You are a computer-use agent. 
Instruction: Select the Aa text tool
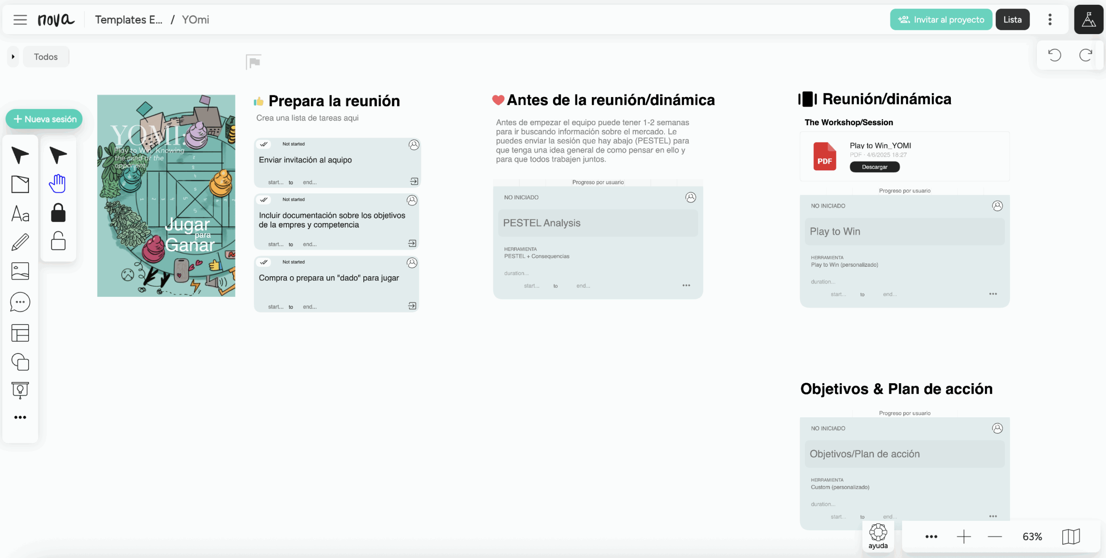(x=20, y=214)
